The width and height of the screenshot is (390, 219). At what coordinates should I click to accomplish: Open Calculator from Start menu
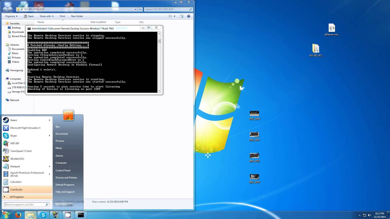[x=27, y=182]
